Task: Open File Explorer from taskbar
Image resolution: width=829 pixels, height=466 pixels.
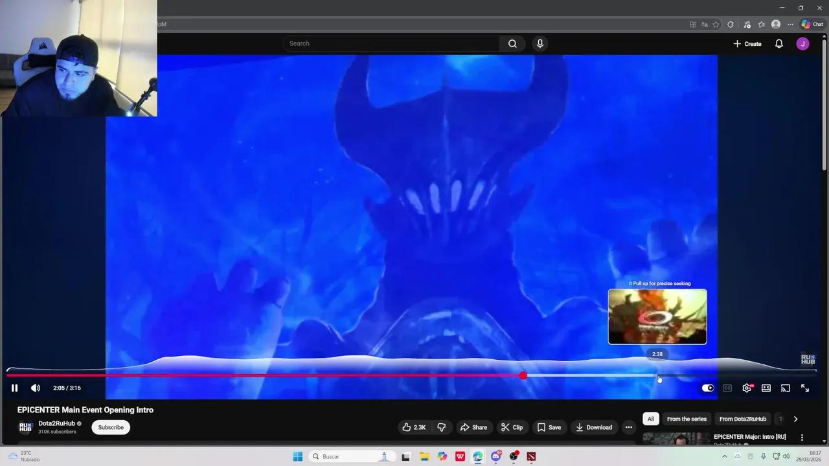Action: click(424, 456)
